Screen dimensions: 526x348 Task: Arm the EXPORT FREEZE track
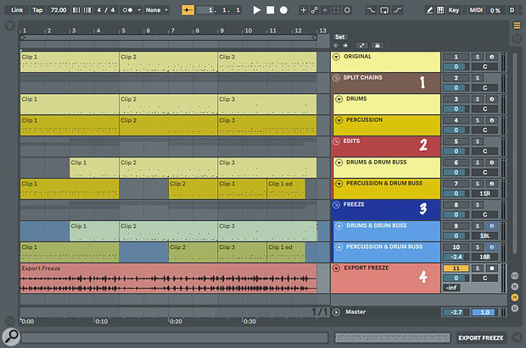(491, 268)
